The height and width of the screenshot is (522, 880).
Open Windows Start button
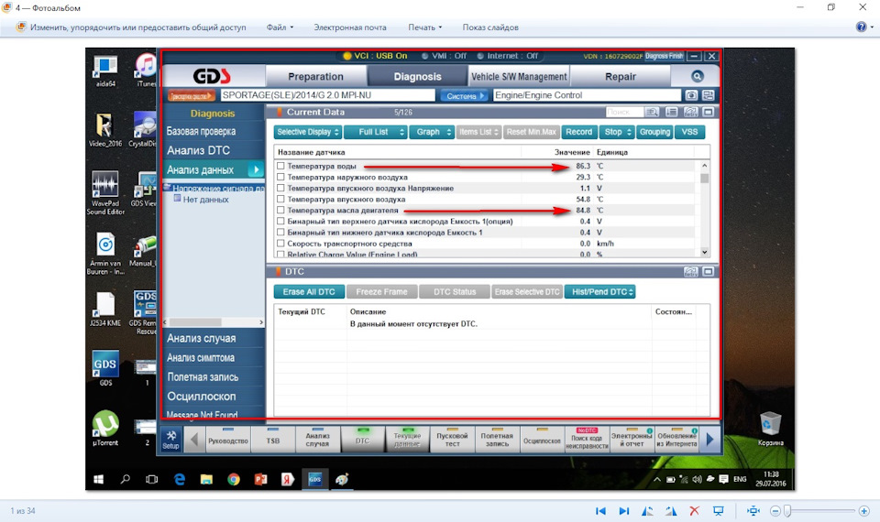98,479
